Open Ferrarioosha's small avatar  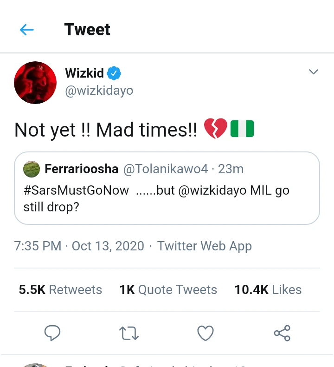(31, 169)
